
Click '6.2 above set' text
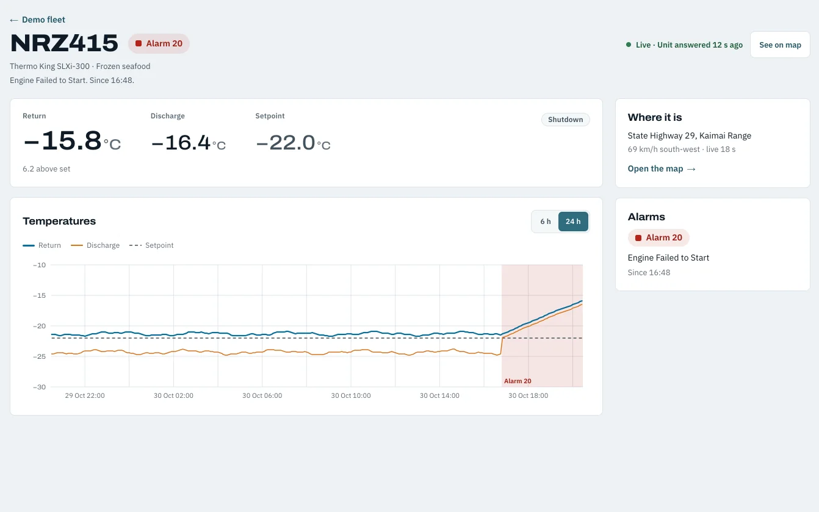point(46,169)
